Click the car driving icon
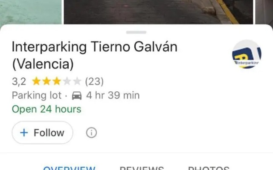This screenshot has height=170, width=273. [77, 96]
